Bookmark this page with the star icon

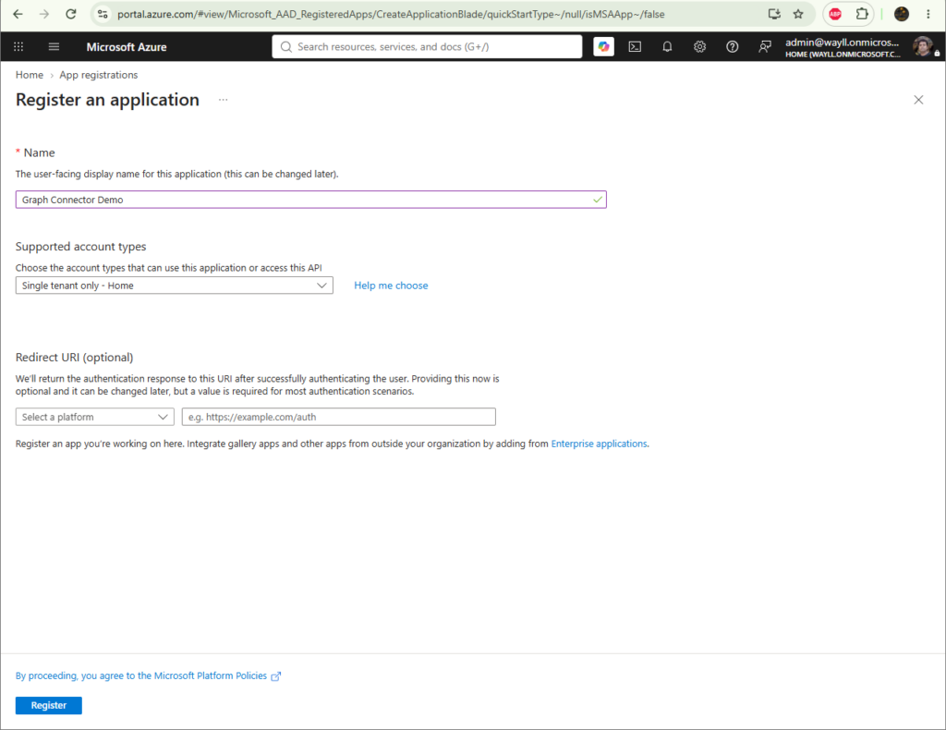point(798,14)
